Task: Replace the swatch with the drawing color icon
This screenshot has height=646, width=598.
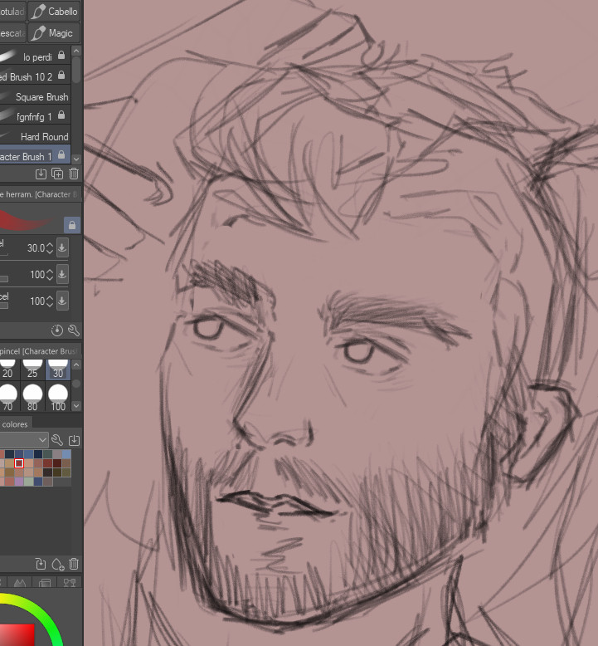Action: click(x=41, y=564)
